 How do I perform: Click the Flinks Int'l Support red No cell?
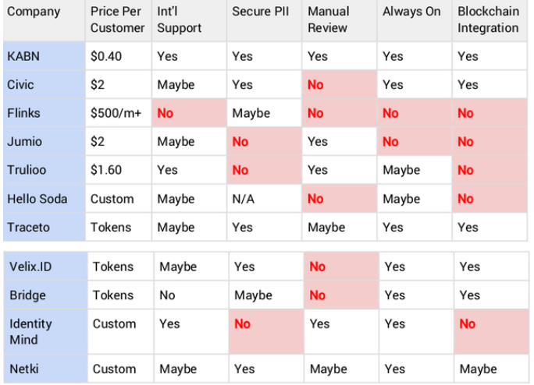[189, 113]
